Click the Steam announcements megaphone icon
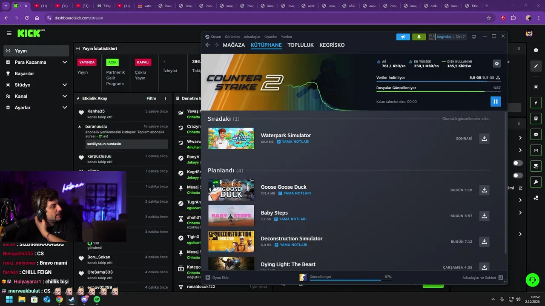Image resolution: width=545 pixels, height=306 pixels. click(x=403, y=37)
